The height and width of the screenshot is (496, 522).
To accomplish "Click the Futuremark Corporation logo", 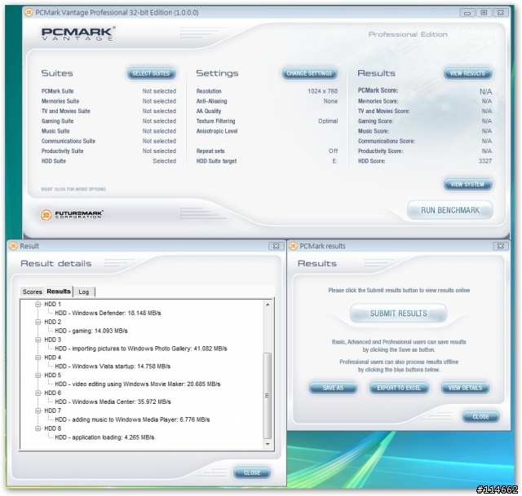I will pos(72,214).
